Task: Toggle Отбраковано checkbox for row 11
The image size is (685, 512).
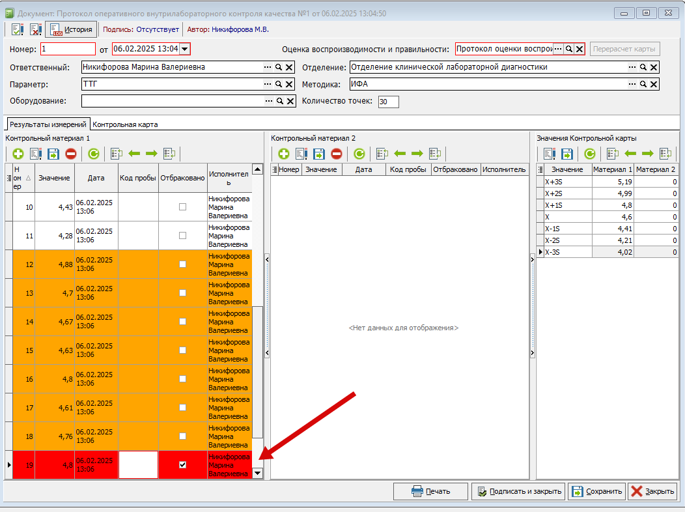Action: (182, 235)
